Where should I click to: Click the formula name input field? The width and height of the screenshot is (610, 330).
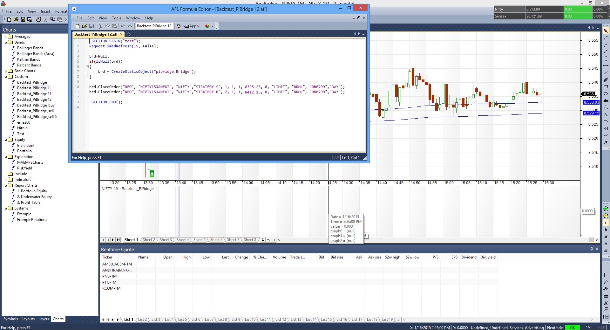[x=154, y=26]
